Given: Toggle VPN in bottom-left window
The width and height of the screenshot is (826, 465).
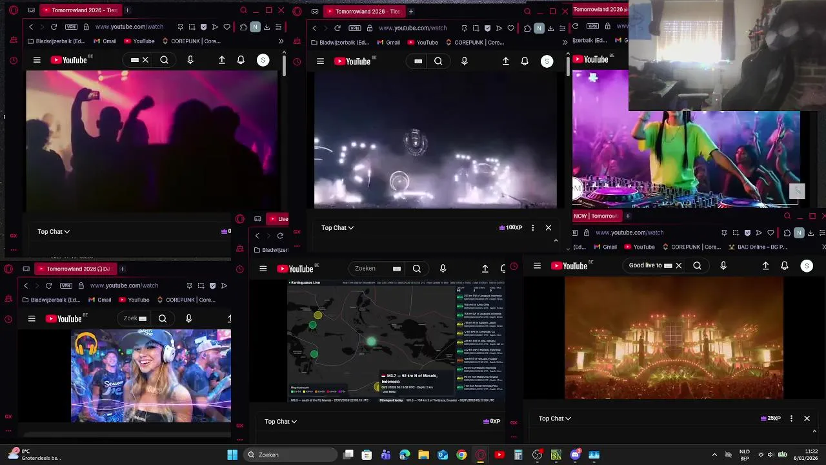Looking at the screenshot, I should (x=66, y=285).
